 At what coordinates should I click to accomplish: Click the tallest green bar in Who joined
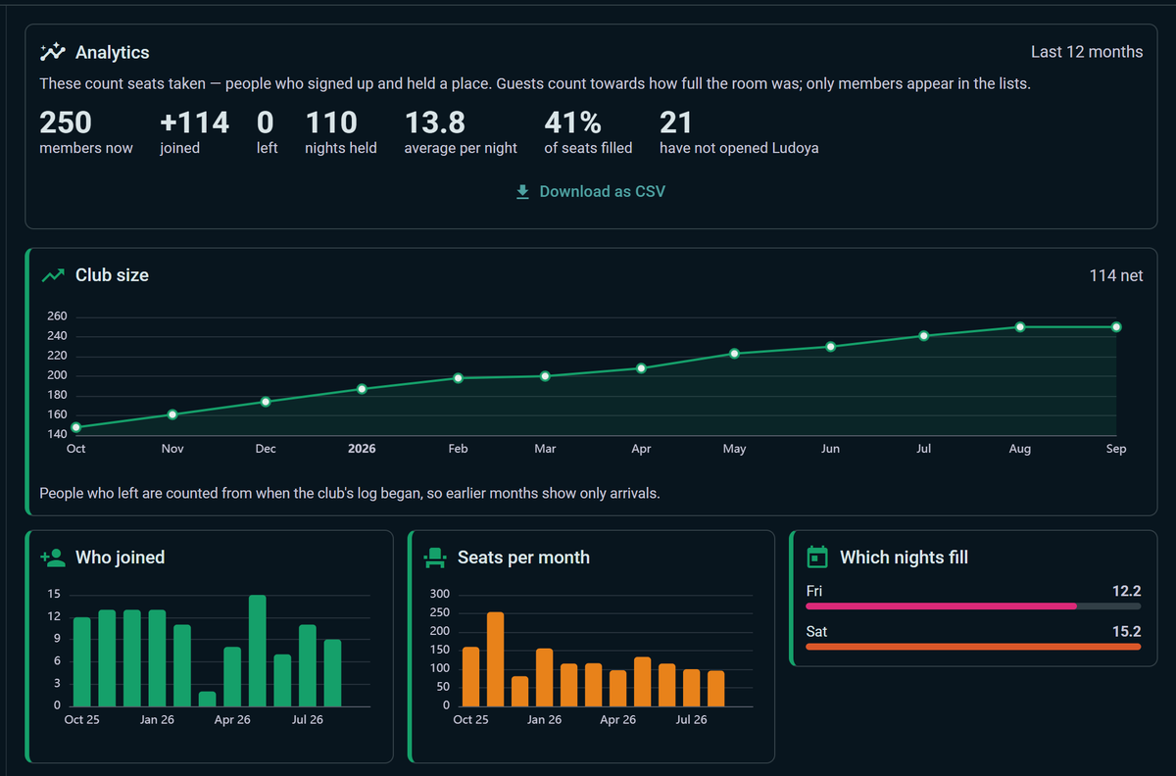point(258,651)
